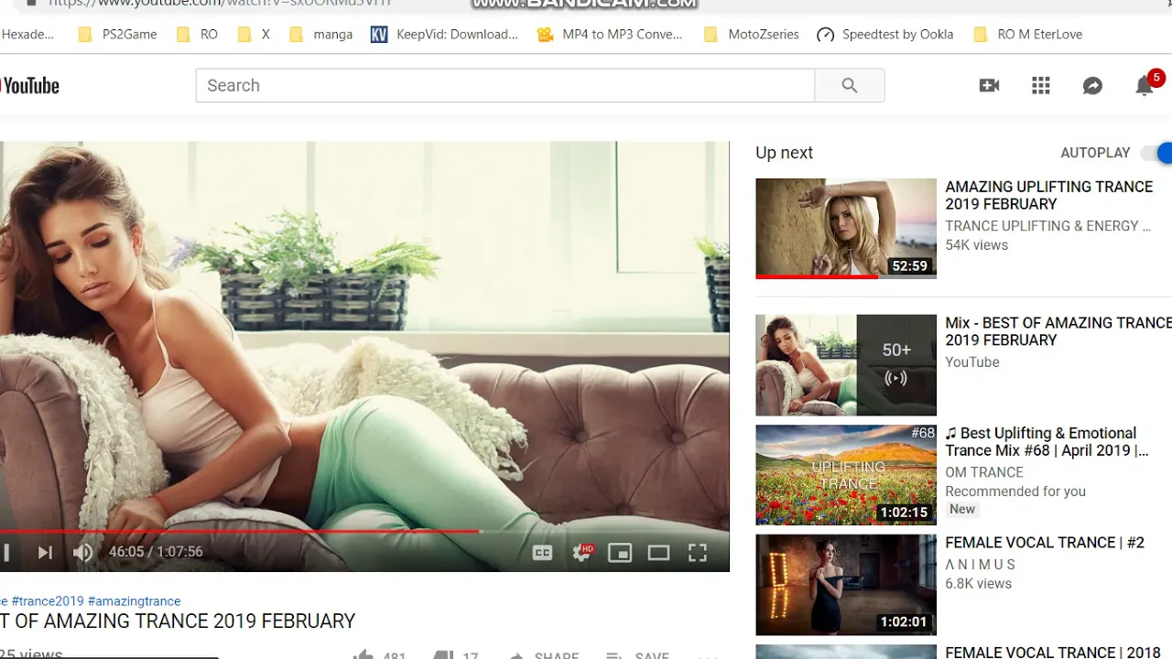
Task: Click the #amazingtrance hashtag
Action: 134,601
